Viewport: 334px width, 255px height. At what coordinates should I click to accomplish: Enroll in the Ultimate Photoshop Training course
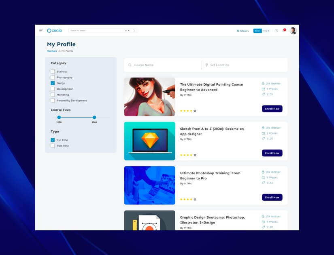pyautogui.click(x=272, y=197)
